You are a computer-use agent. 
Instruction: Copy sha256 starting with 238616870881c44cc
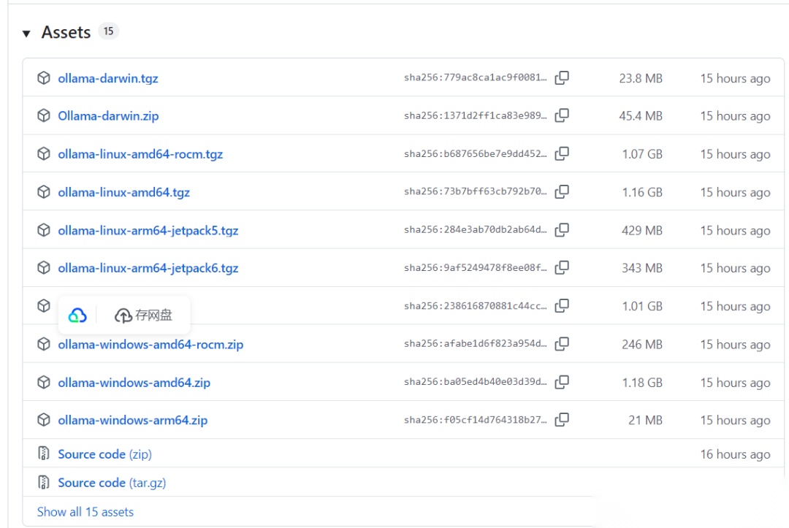pos(562,306)
